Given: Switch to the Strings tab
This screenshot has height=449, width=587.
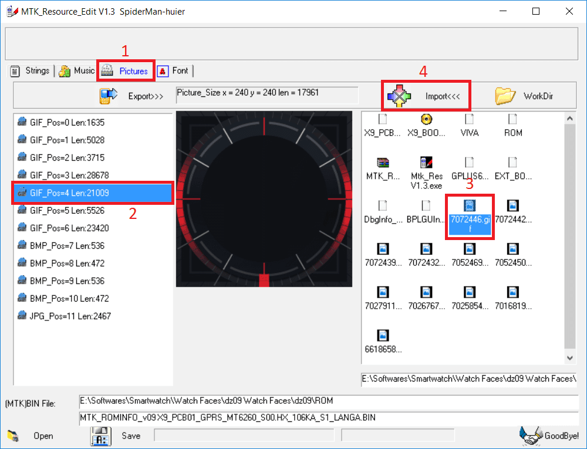Looking at the screenshot, I should [x=31, y=71].
